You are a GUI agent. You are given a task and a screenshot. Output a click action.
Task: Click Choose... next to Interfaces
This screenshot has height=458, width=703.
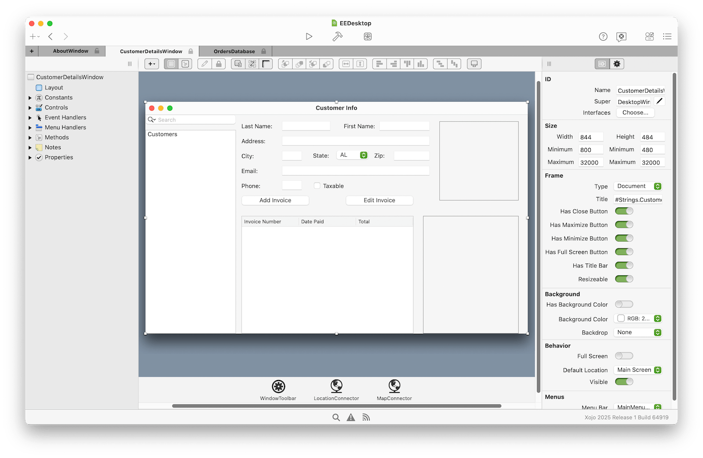[635, 112]
